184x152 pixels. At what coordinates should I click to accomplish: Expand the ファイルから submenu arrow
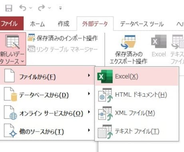[x=89, y=75]
